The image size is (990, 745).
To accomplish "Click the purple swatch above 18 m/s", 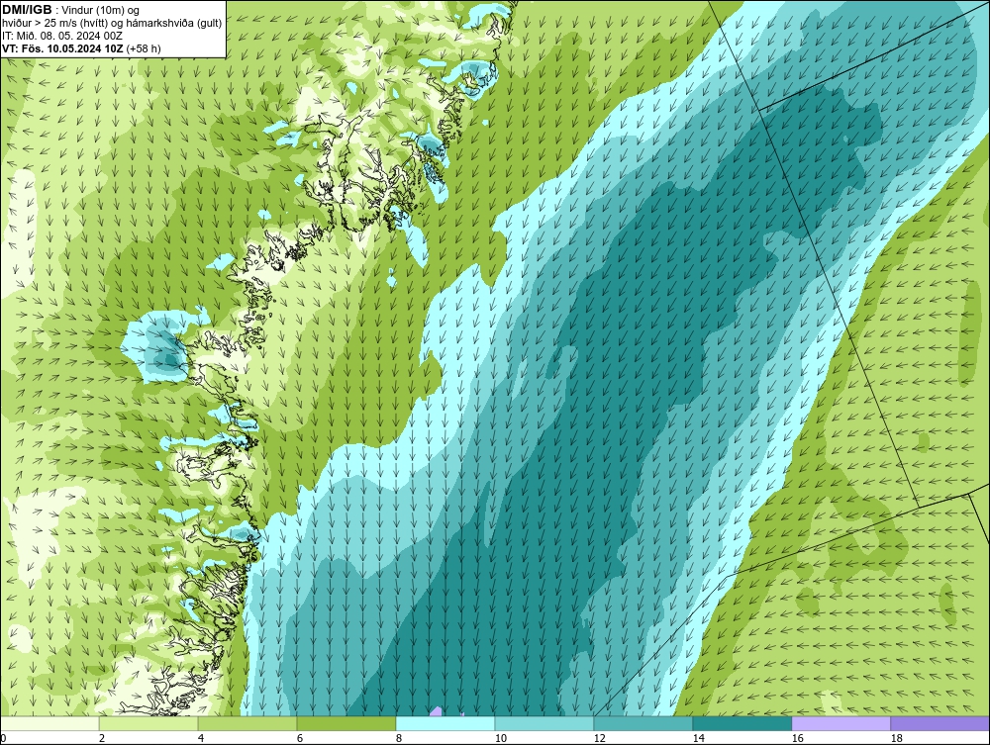I will 940,723.
